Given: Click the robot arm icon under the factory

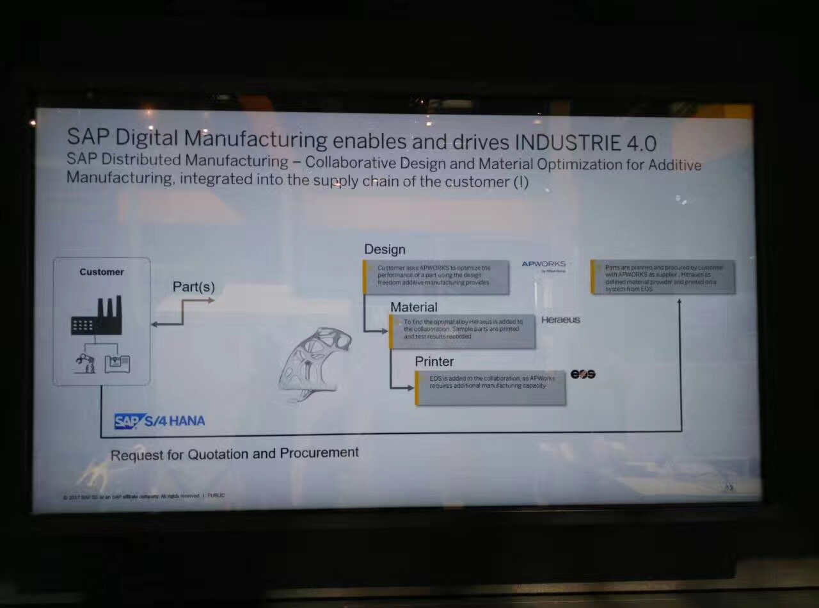Looking at the screenshot, I should [84, 363].
